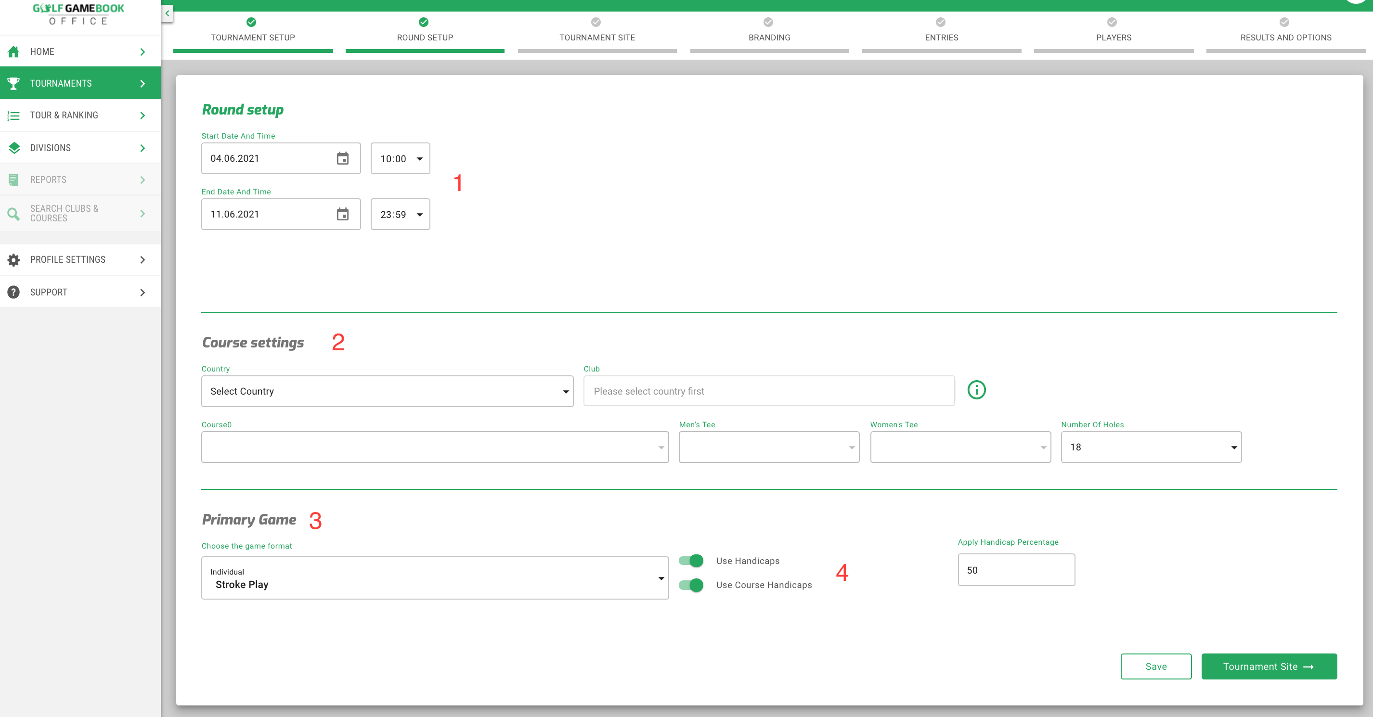The height and width of the screenshot is (717, 1373).
Task: Click the Home house icon
Action: (14, 51)
